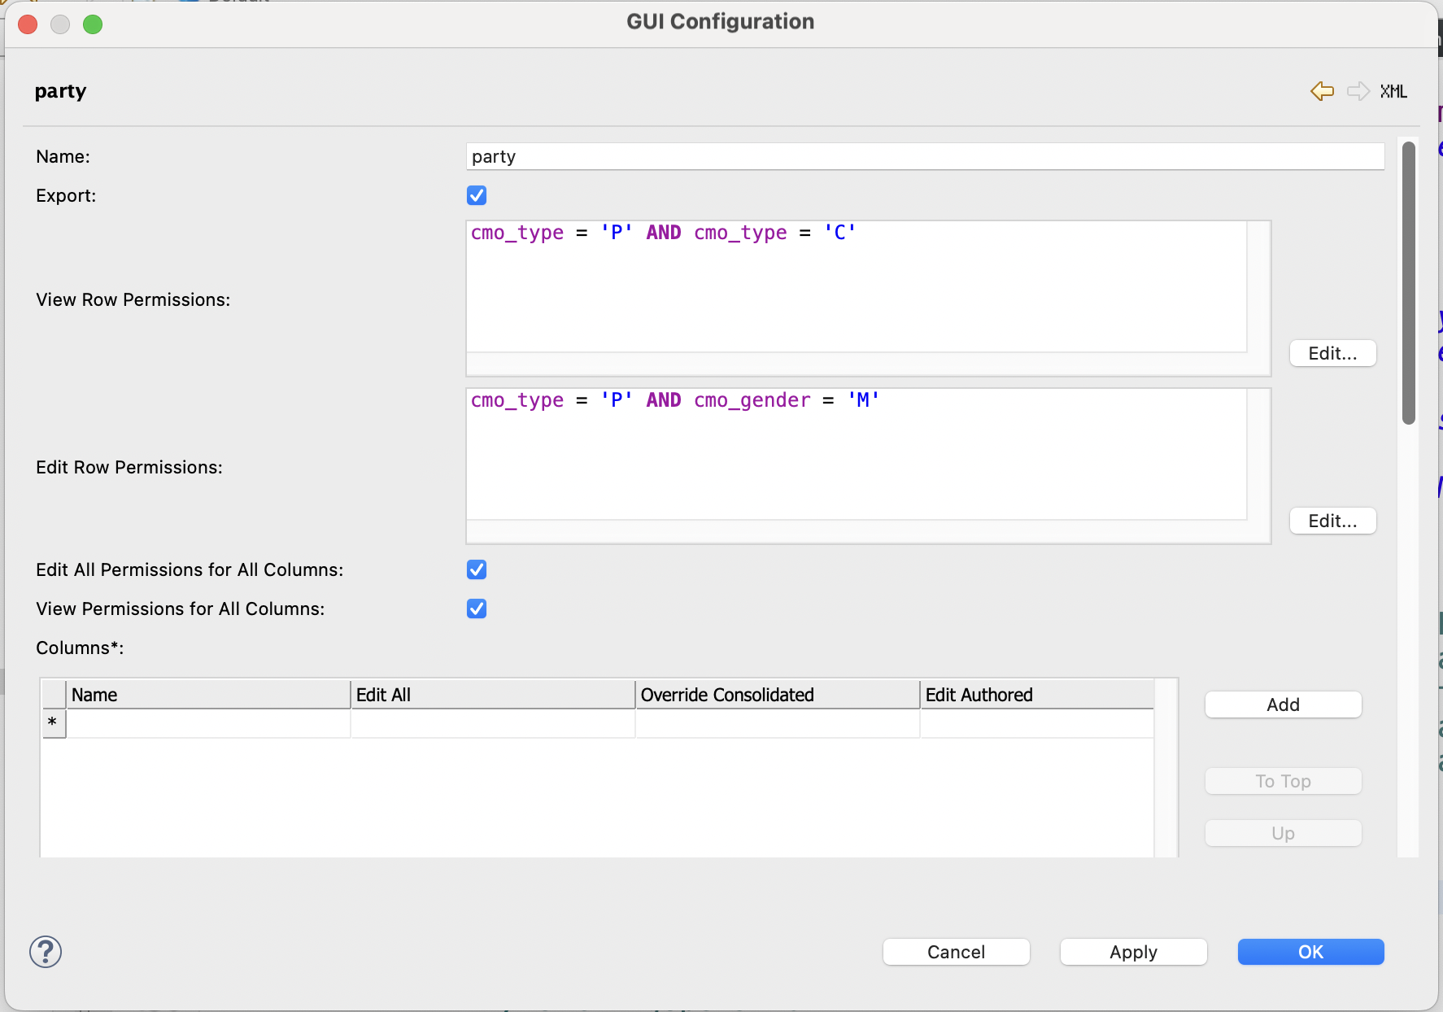The height and width of the screenshot is (1012, 1443).
Task: Click the green zoom window button
Action: pyautogui.click(x=93, y=24)
